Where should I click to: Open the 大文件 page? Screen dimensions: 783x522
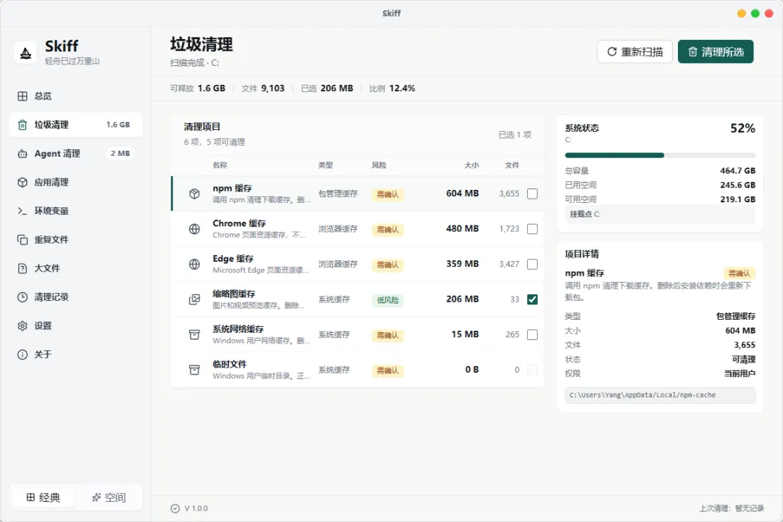coord(76,268)
